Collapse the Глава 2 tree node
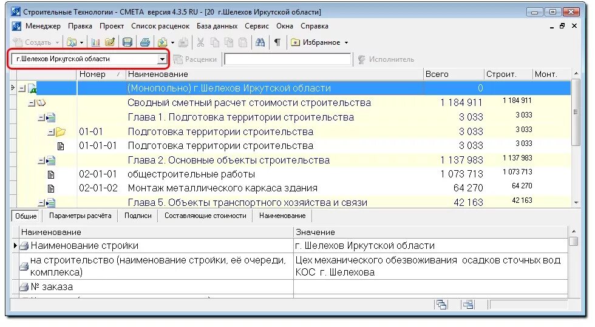The height and width of the screenshot is (327, 595). coord(41,161)
